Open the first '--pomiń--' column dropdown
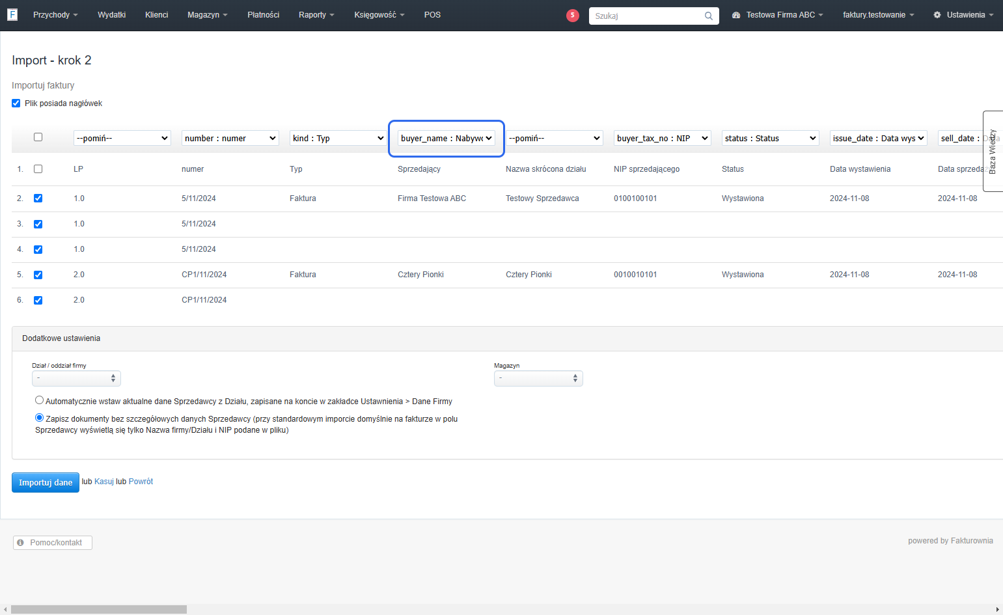Viewport: 1003px width, 615px height. [122, 138]
